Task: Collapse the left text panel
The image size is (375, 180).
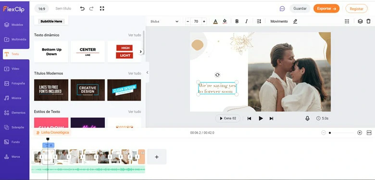Action: pyautogui.click(x=147, y=72)
